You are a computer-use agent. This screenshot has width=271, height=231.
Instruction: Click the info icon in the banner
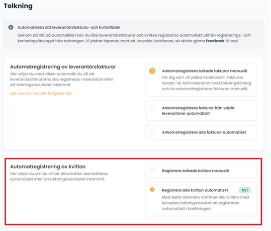(x=11, y=27)
